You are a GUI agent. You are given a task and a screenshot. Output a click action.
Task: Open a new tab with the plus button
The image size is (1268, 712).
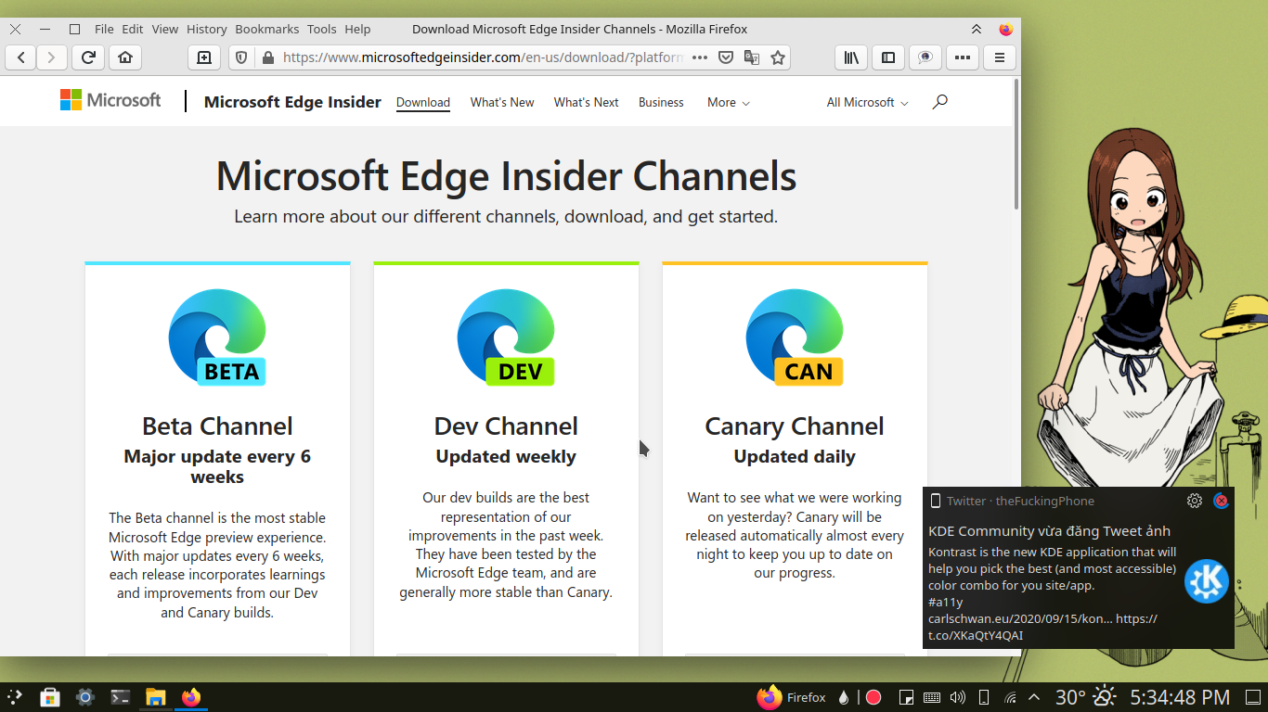(x=204, y=57)
